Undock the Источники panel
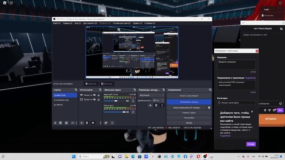Screen dimensions: 285x160 click(x=100, y=90)
